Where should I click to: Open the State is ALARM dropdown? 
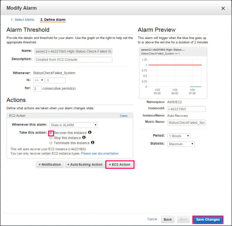click(x=73, y=125)
